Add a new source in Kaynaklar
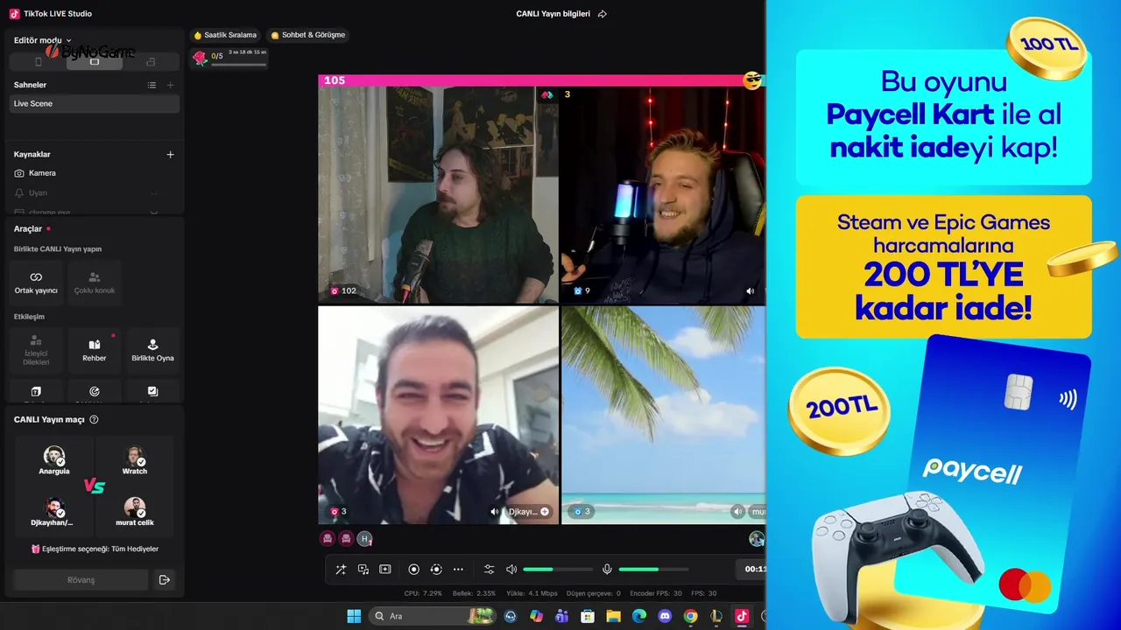1121x630 pixels. click(x=170, y=154)
